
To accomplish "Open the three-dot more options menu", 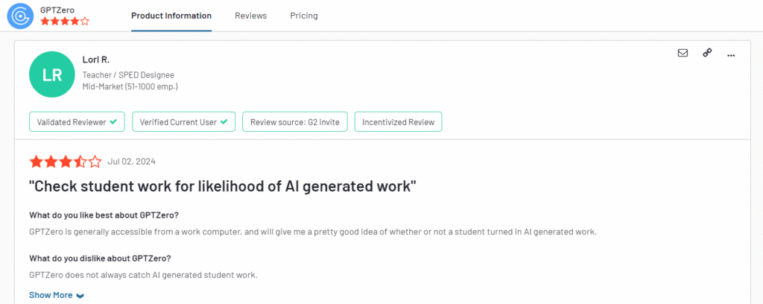I will coord(731,54).
